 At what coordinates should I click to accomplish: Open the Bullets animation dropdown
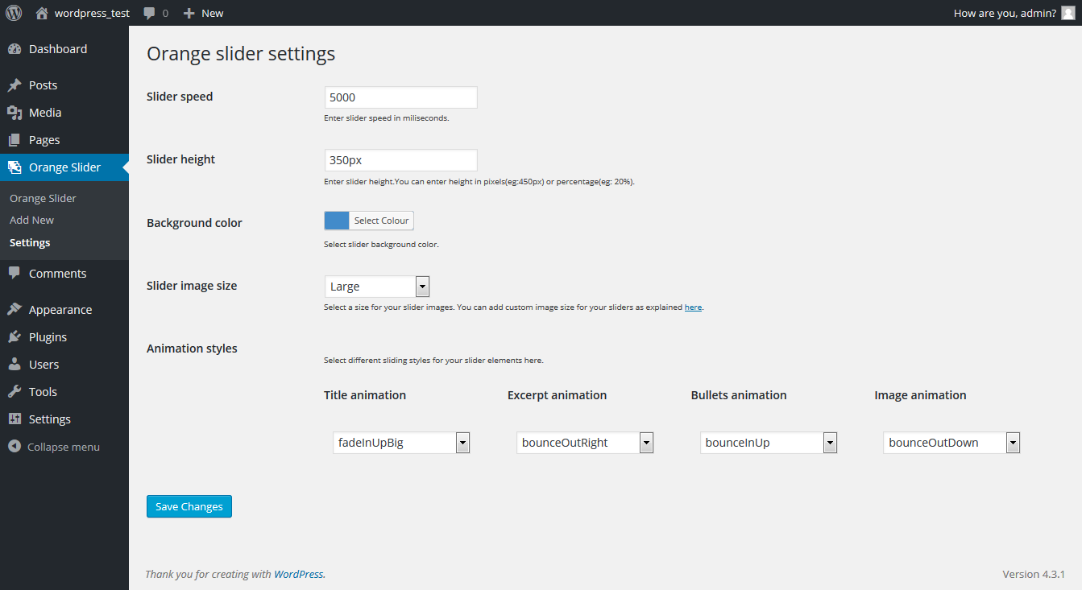tap(769, 443)
